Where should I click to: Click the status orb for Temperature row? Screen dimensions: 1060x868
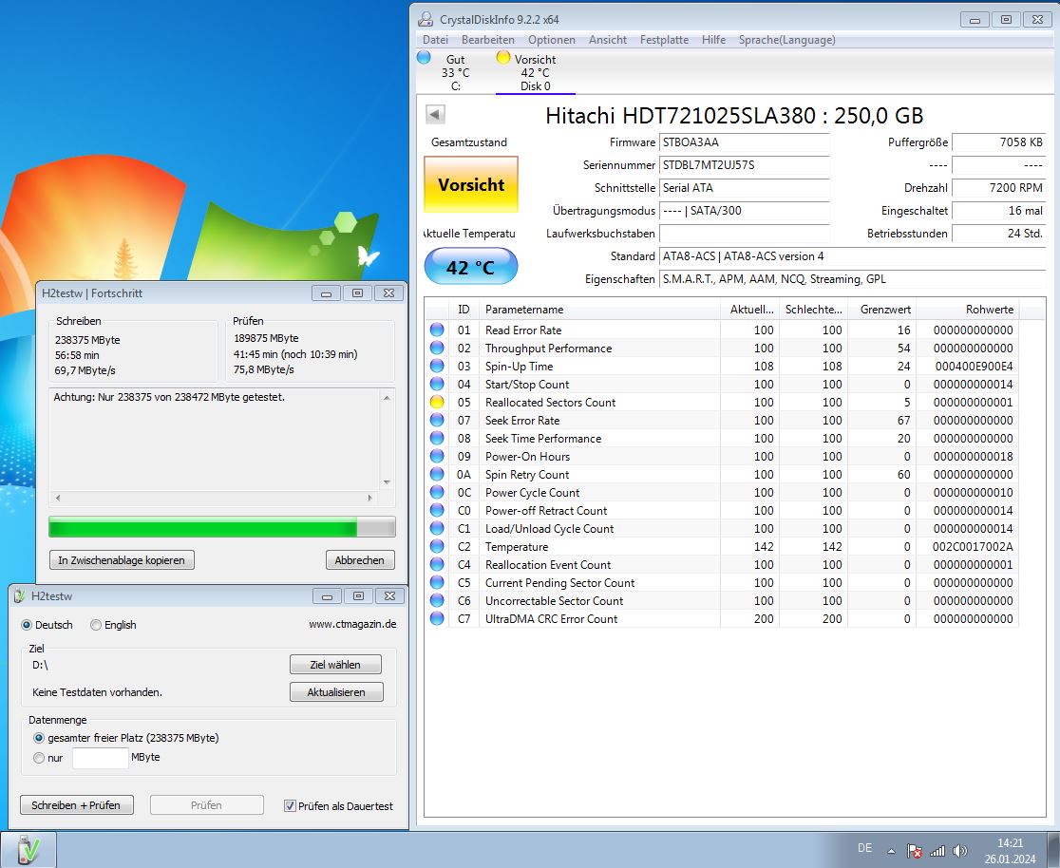tap(437, 546)
